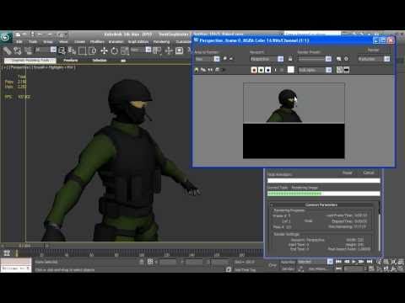Click the Orbit viewport navigation icon

[393, 268]
